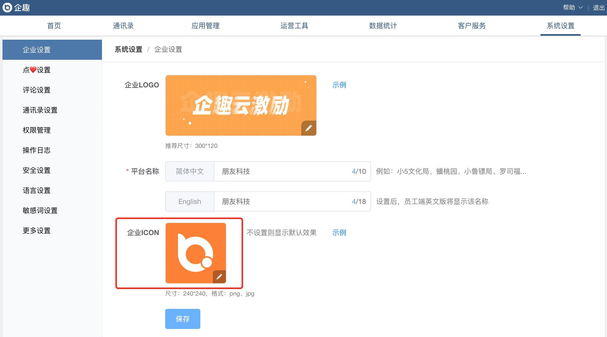Click the 企趣云激励 logo banner image
The width and height of the screenshot is (607, 337).
click(x=240, y=105)
